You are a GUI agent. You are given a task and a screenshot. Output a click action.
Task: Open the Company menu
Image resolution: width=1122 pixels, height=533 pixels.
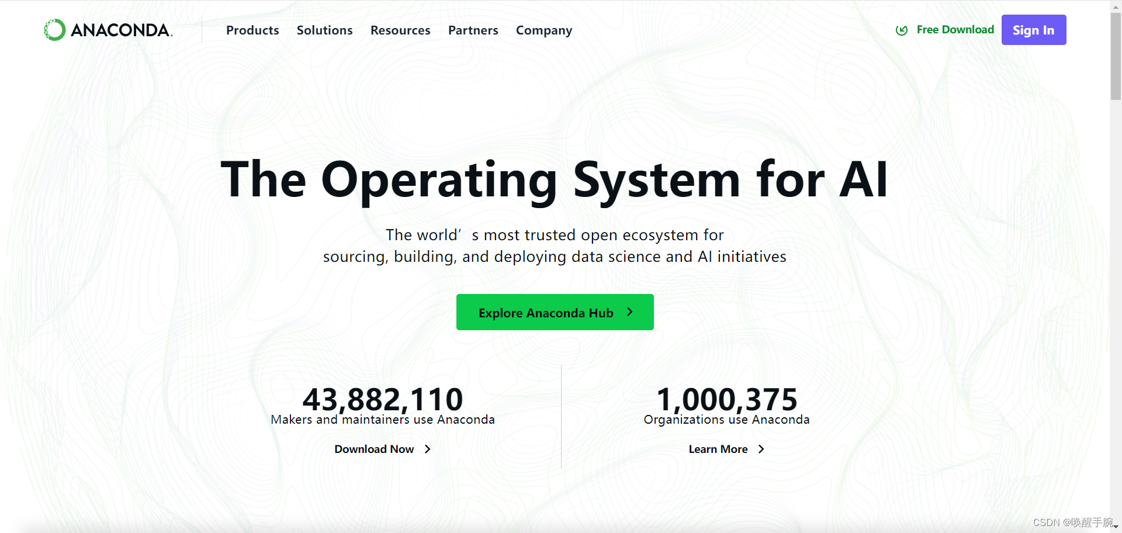pyautogui.click(x=544, y=30)
